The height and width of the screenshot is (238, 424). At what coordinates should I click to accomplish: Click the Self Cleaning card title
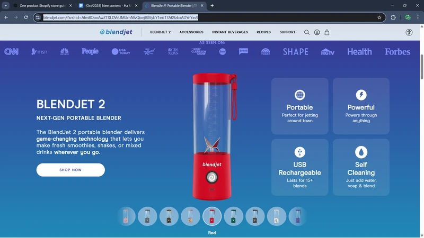(x=361, y=169)
